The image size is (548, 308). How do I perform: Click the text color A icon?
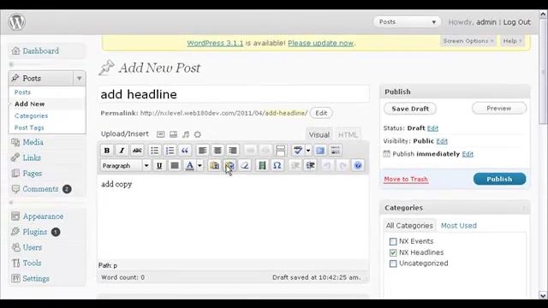coord(189,165)
